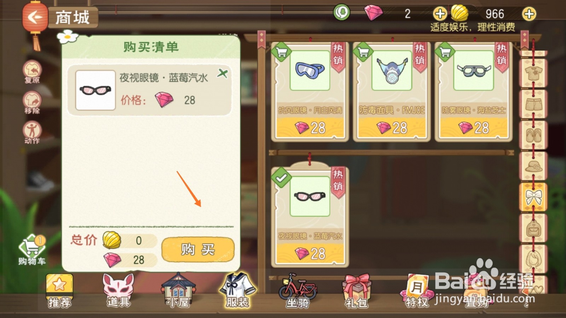Toggle cart mark on 防毒面具 item
Screen dimensions: 566x318
coord(363,52)
